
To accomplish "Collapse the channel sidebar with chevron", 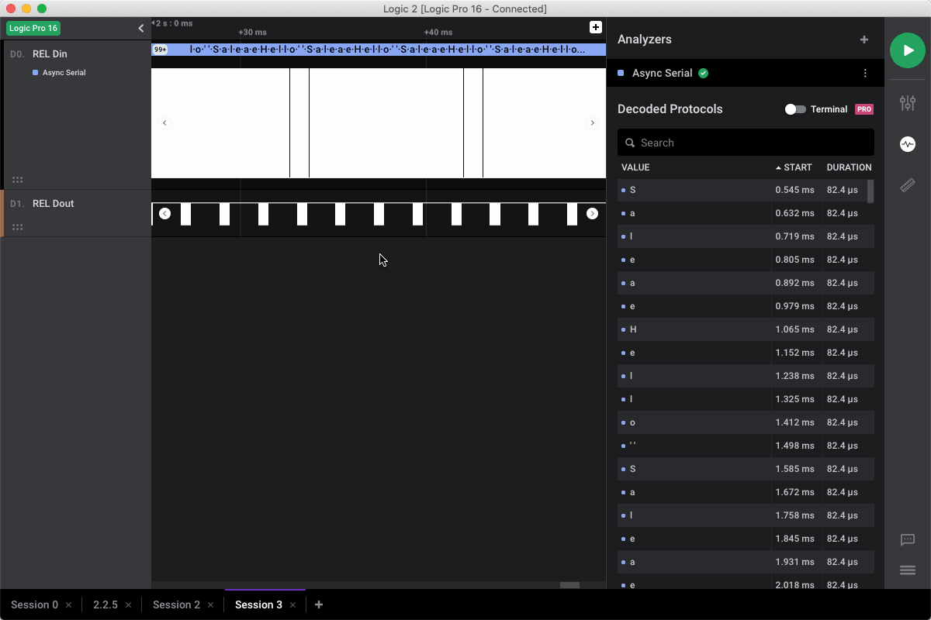I will pos(140,28).
